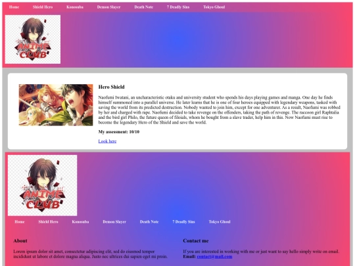This screenshot has width=355, height=266.
Task: Go to Konosuba in the top navigation
Action: tap(75, 7)
